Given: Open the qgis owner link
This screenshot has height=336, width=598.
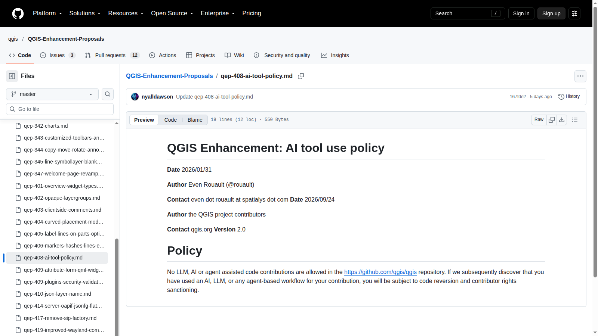Looking at the screenshot, I should click(x=13, y=39).
